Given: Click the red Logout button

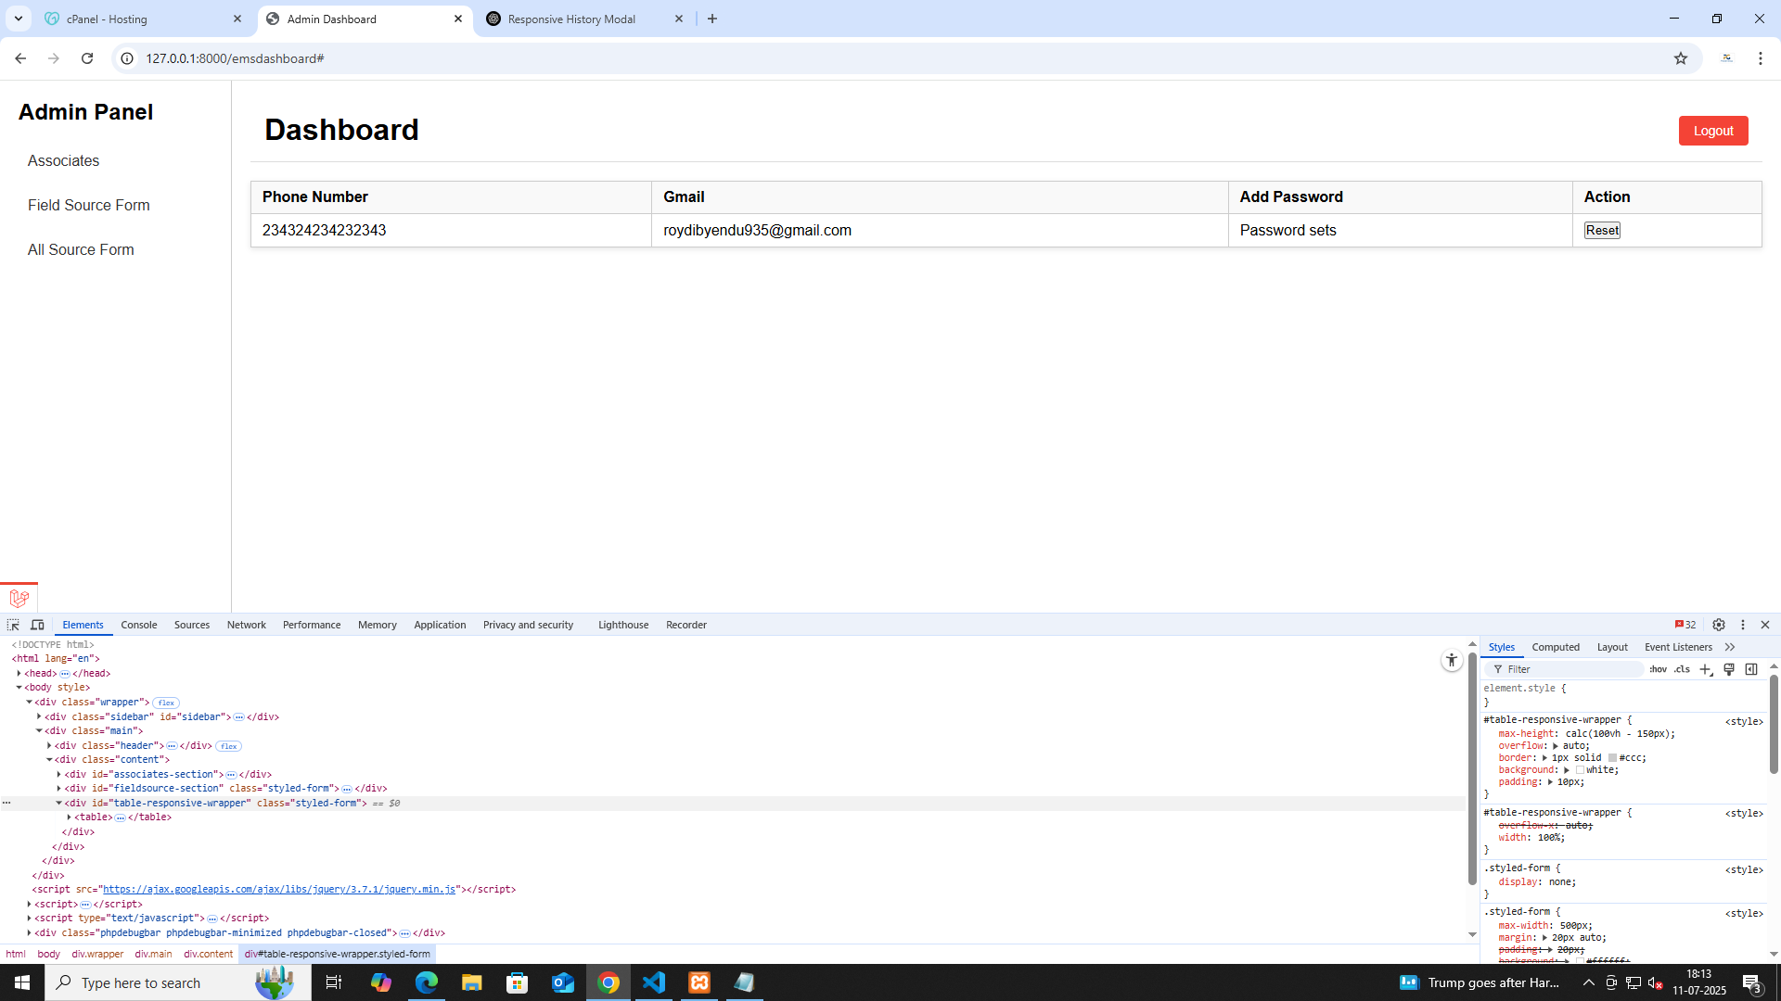Looking at the screenshot, I should click(x=1713, y=131).
